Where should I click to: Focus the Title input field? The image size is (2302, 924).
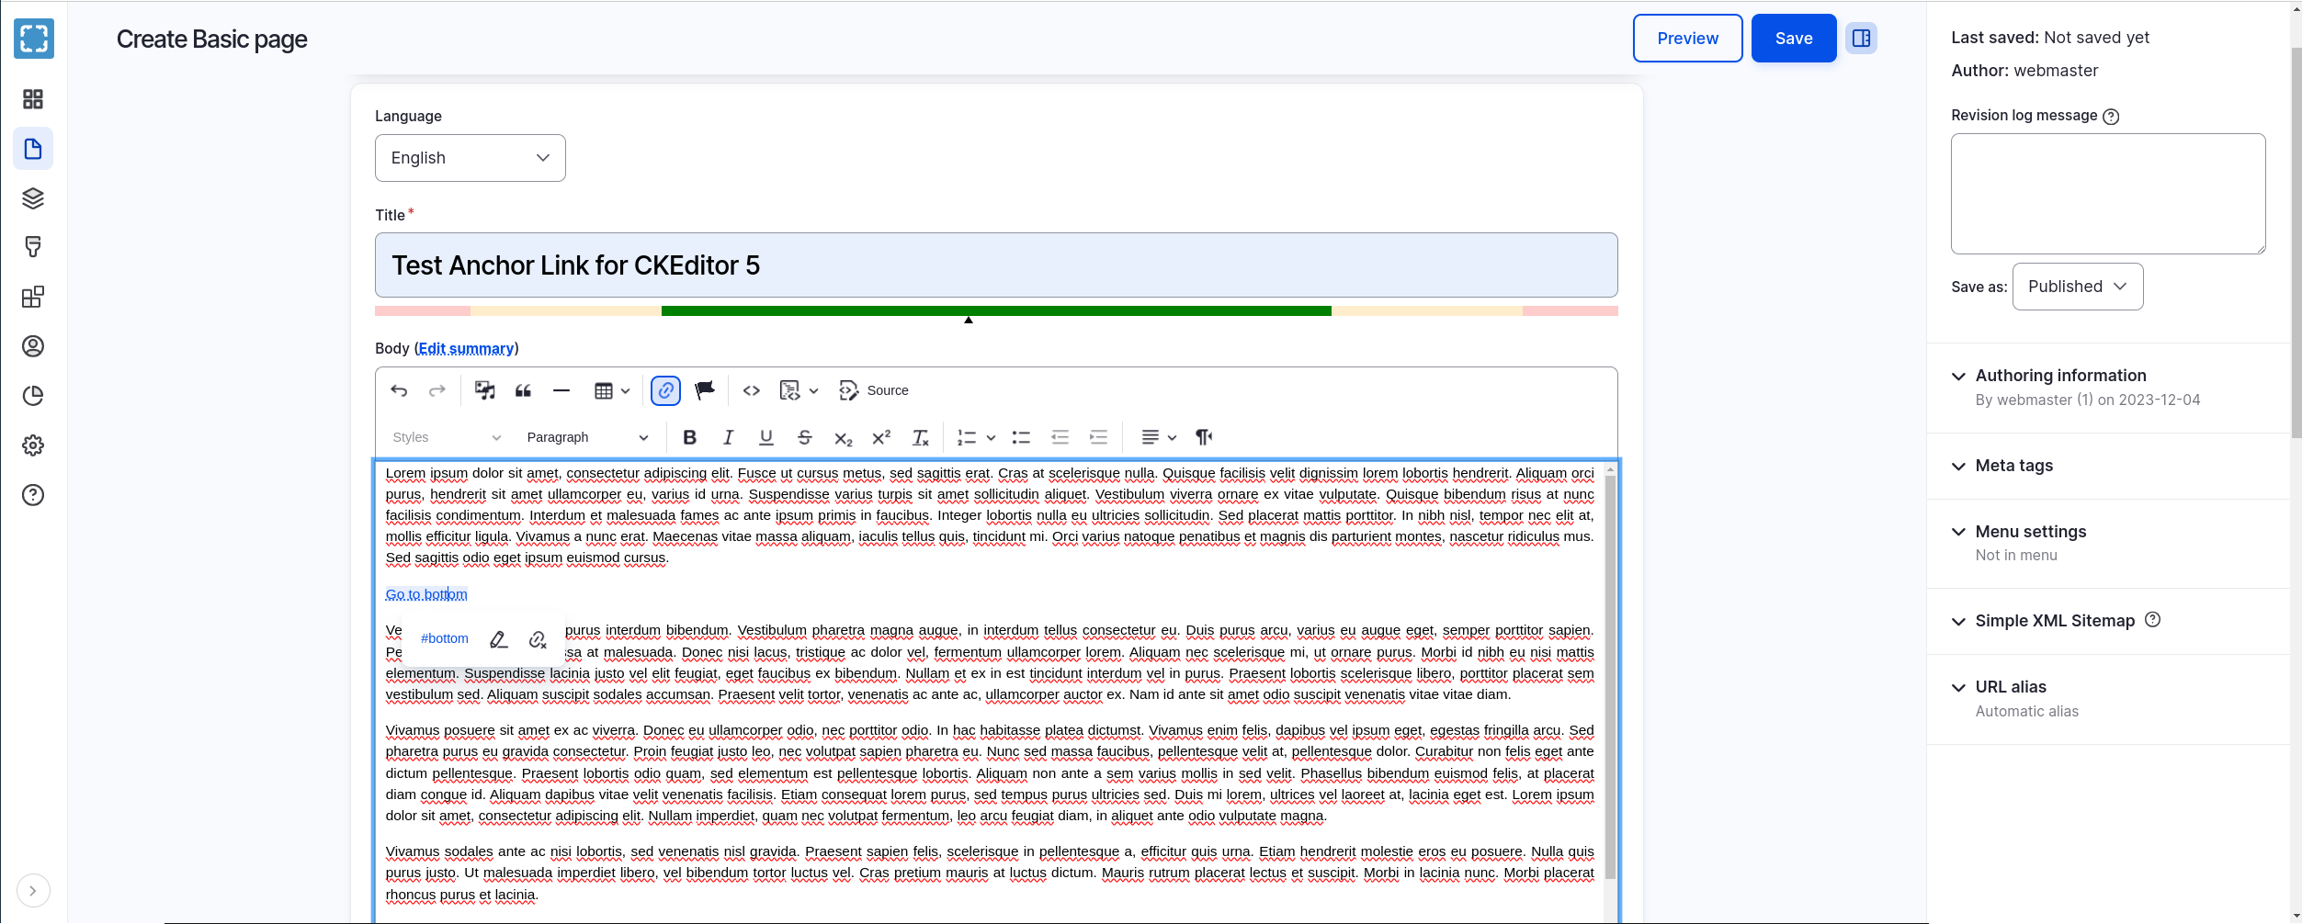coord(996,265)
